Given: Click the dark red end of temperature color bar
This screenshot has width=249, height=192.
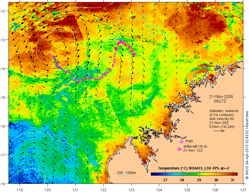Looking at the screenshot, I should 236,174.
